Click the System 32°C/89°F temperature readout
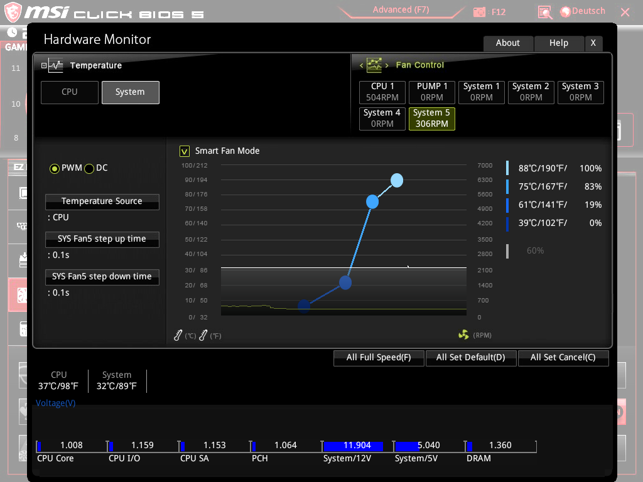The height and width of the screenshot is (482, 643). click(x=117, y=381)
